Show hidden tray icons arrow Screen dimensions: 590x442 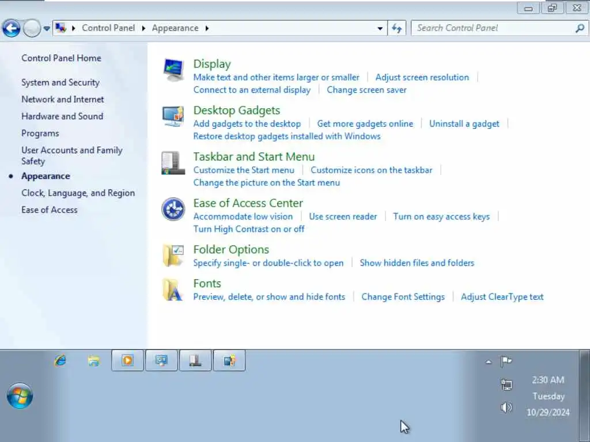(489, 362)
